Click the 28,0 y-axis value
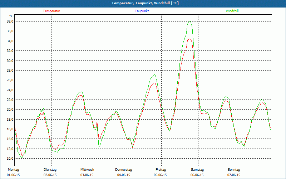The height and width of the screenshot is (179, 286). (x=10, y=70)
